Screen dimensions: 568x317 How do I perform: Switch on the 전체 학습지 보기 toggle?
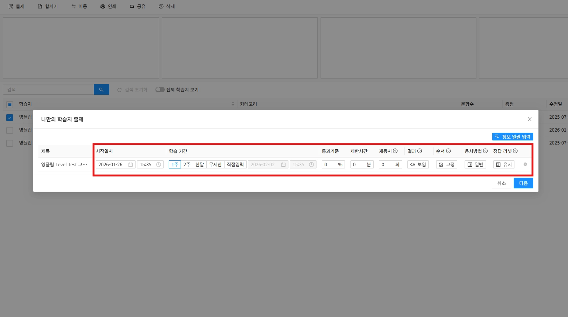pyautogui.click(x=160, y=90)
